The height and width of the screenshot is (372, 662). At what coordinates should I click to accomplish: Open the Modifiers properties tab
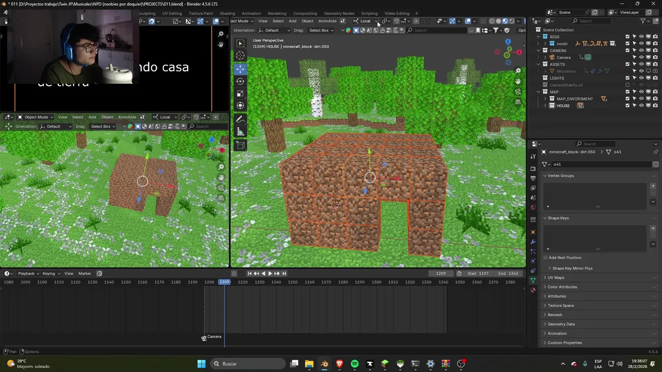coord(533,242)
